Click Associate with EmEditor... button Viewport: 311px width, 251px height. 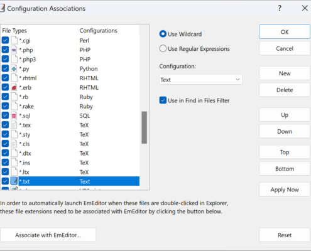coord(48,235)
